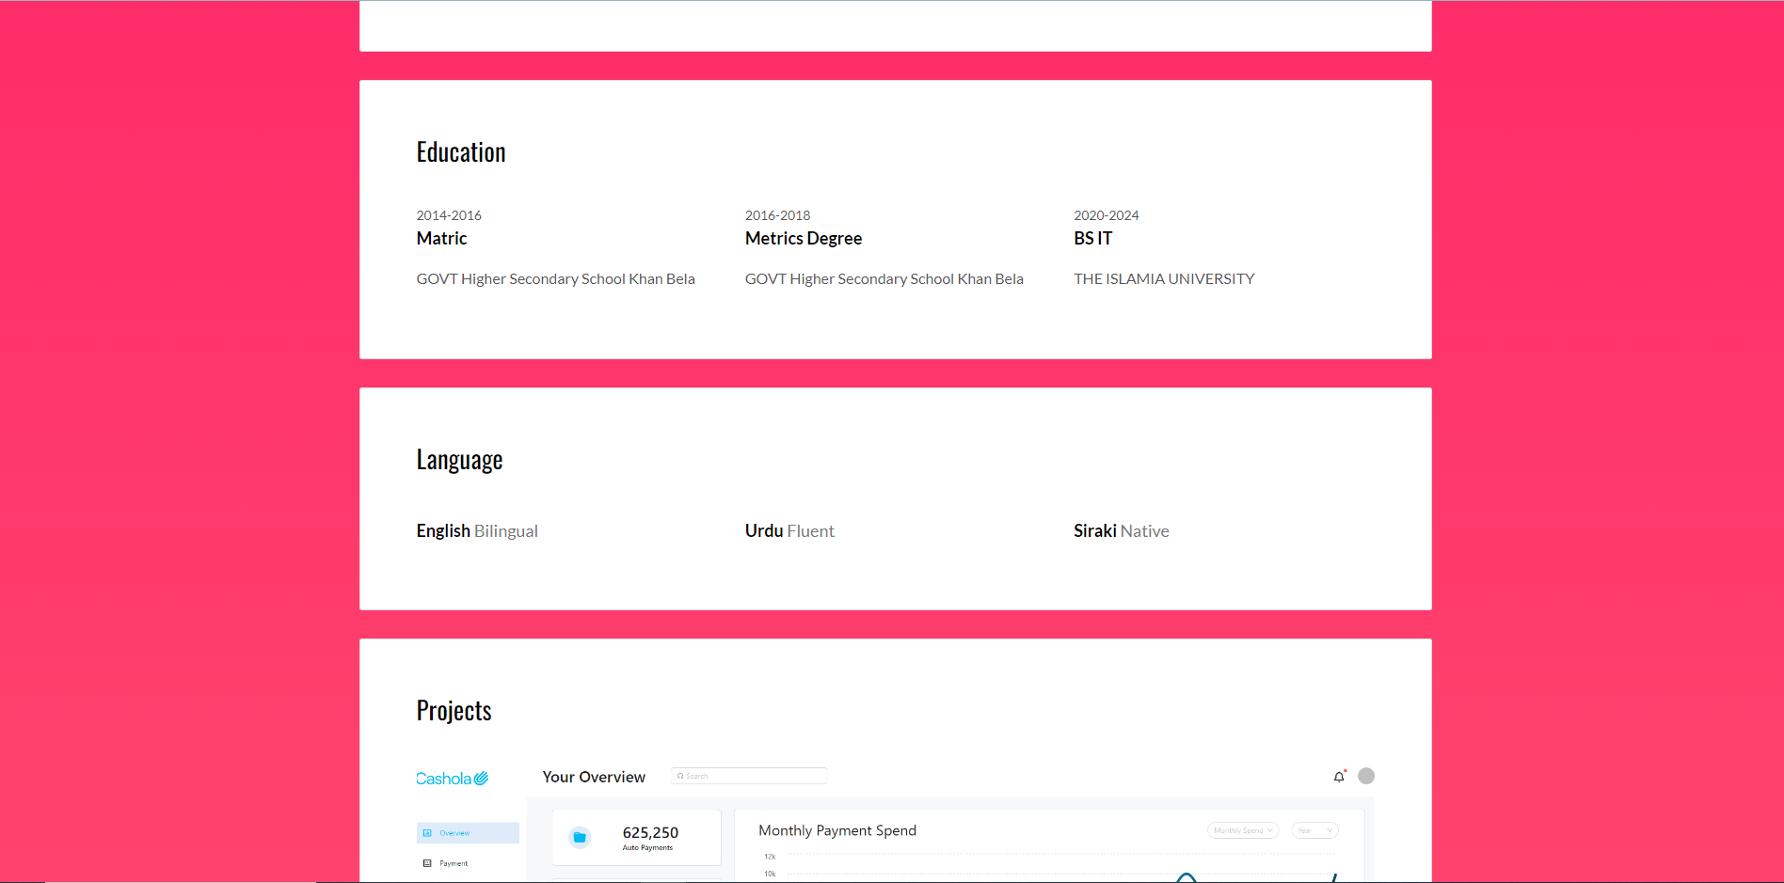Image resolution: width=1784 pixels, height=883 pixels.
Task: Click the Payment sidebar icon
Action: coord(427,863)
